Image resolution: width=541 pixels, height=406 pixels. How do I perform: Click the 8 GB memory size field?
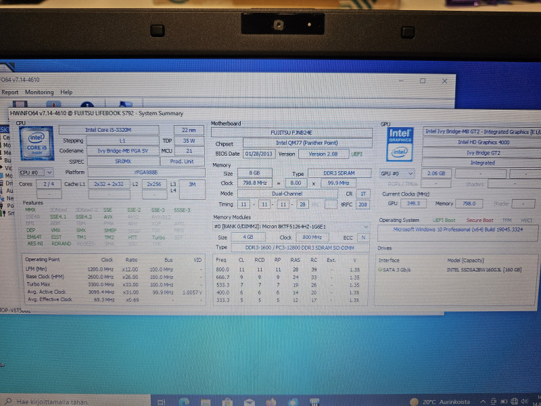coord(255,173)
